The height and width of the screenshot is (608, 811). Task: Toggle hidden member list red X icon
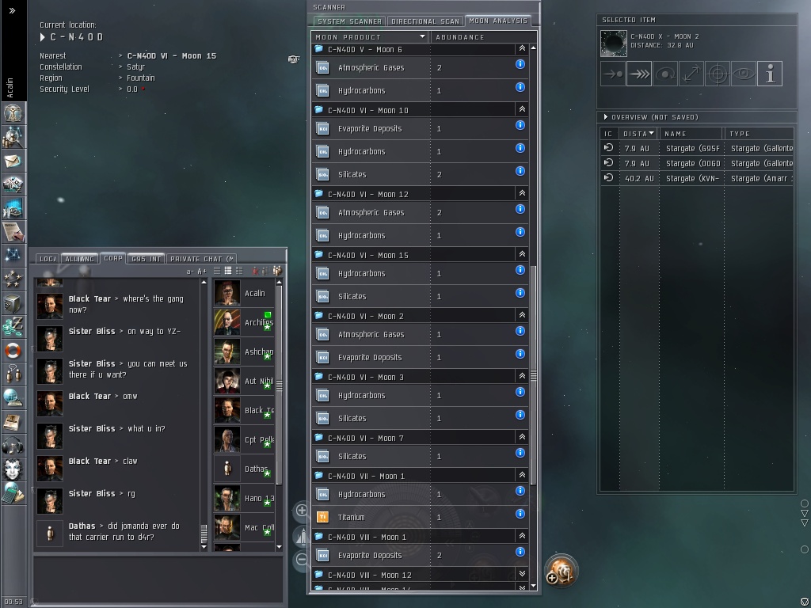tap(255, 271)
